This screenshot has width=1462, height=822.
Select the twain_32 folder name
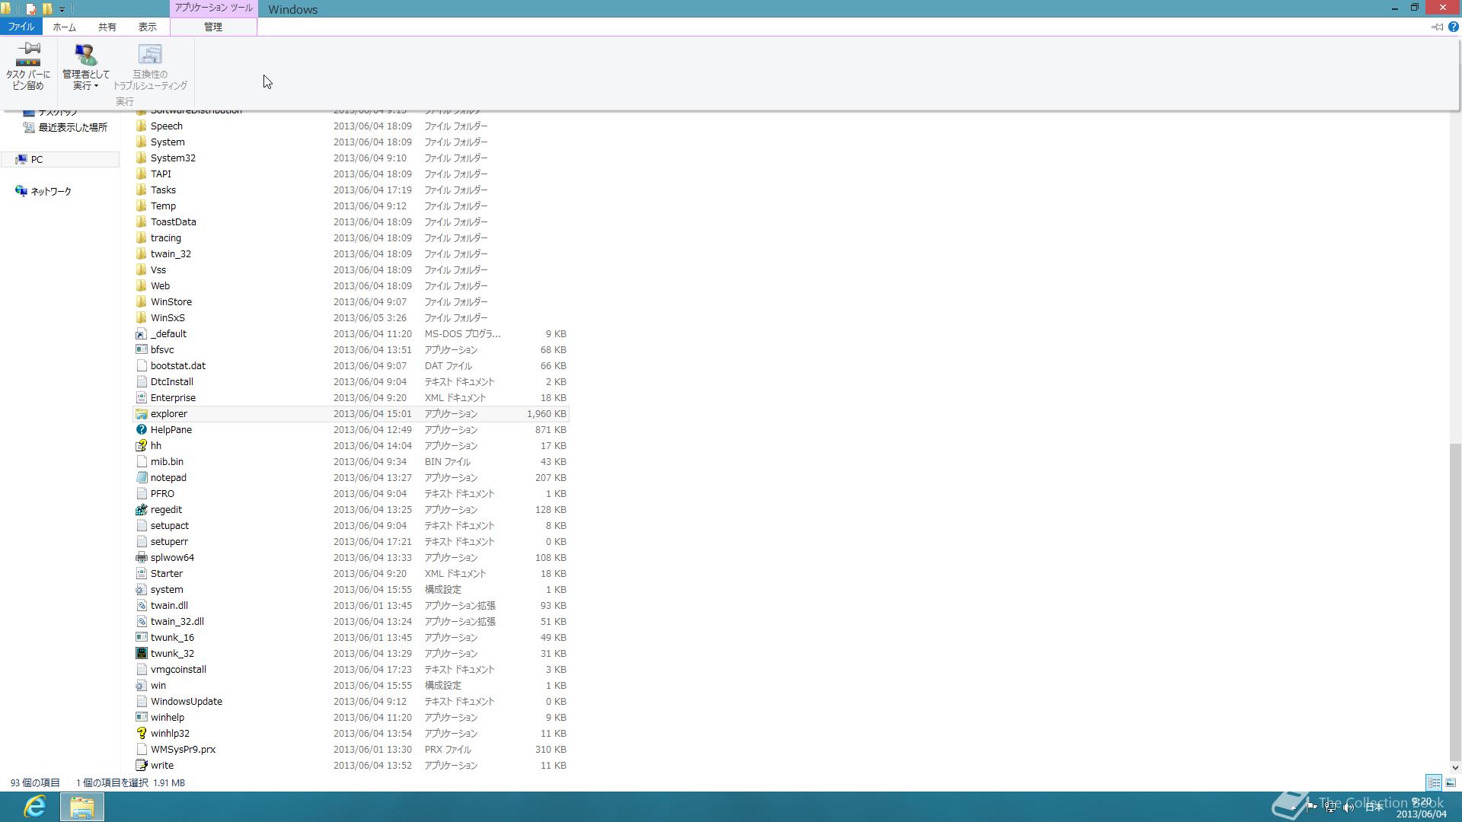[x=171, y=254]
